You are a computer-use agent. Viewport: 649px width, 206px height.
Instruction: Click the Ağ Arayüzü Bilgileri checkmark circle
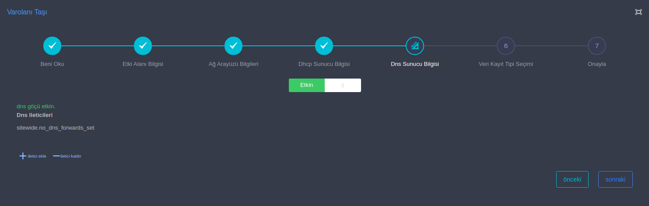(x=233, y=45)
